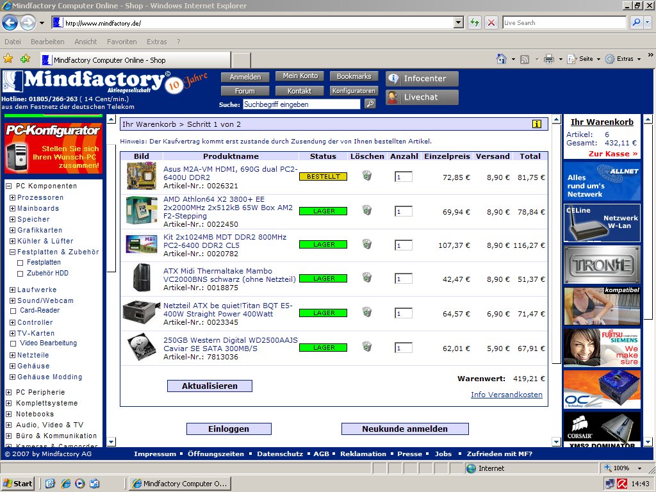Collapse the Festplatten & Zubehör node
The height and width of the screenshot is (492, 656).
[13, 252]
